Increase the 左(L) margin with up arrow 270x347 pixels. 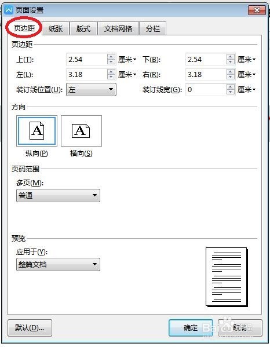coord(111,72)
